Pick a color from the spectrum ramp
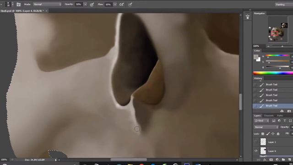 click(x=273, y=73)
